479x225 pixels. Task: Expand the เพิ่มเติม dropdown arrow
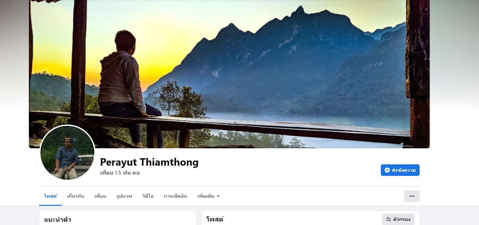(x=218, y=196)
